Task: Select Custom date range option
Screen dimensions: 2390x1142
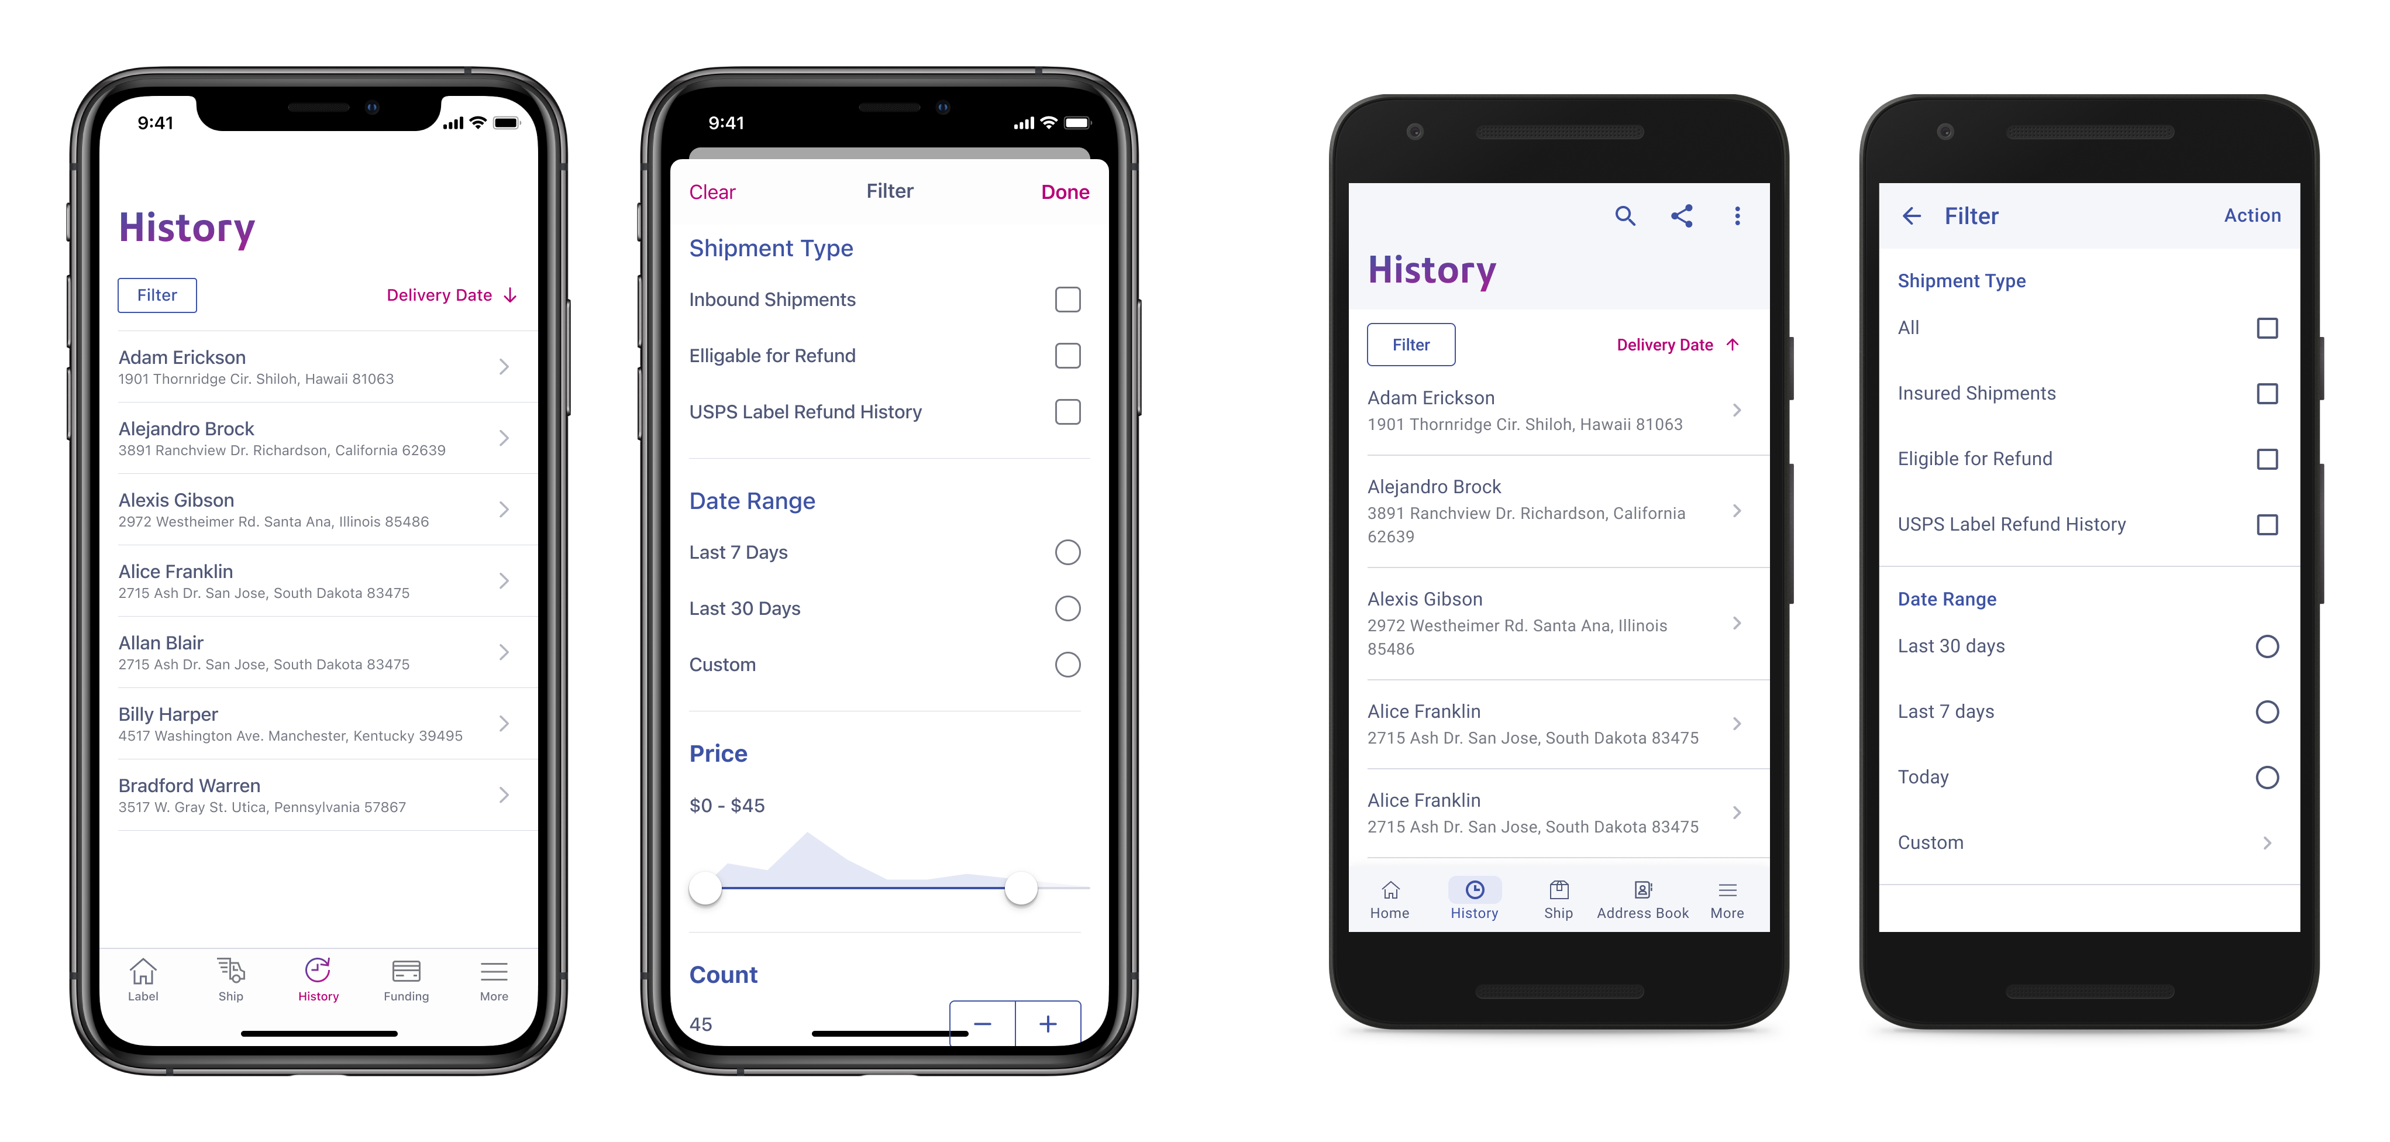Action: (1066, 665)
